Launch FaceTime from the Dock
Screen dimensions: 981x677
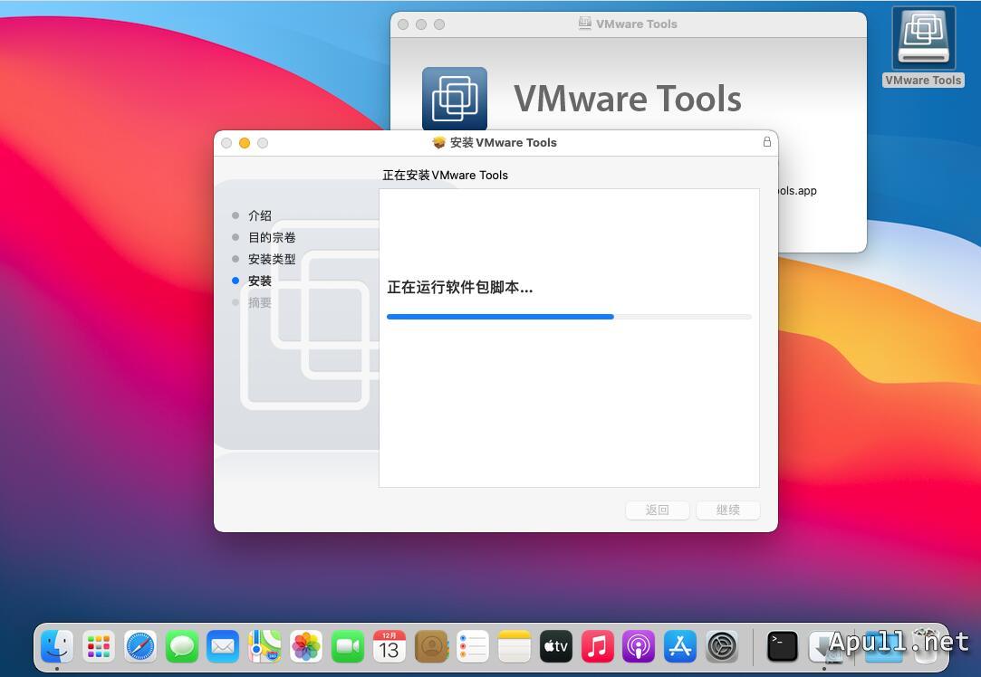(x=347, y=645)
